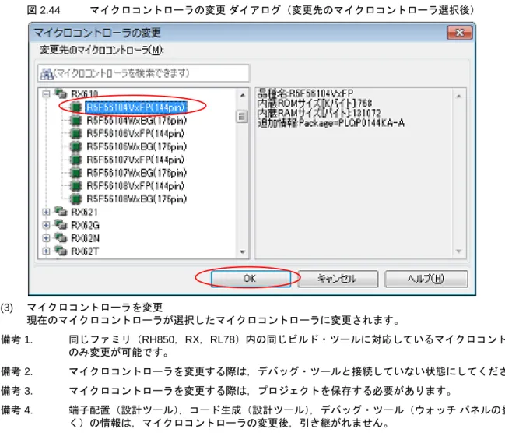This screenshot has height=443, width=505.
Task: Click chip icon of R5F56104VxFP(144pin)
Action: pyautogui.click(x=75, y=107)
